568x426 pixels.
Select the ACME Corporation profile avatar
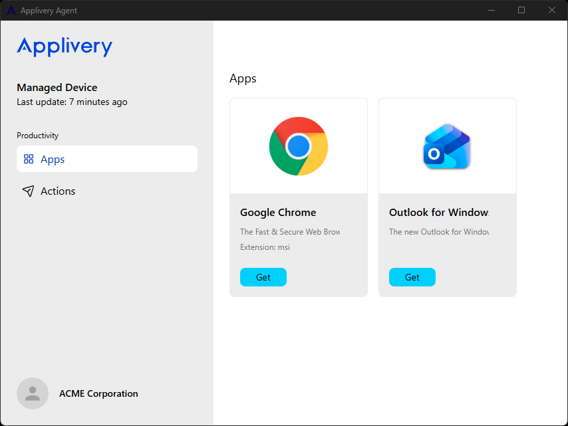[33, 393]
